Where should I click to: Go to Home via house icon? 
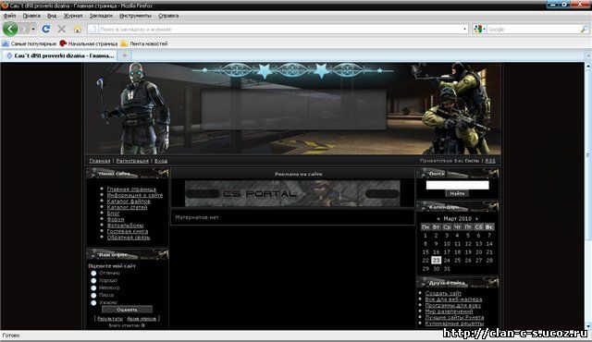[x=78, y=29]
